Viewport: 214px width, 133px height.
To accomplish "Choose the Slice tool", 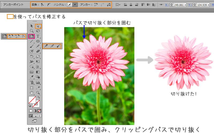I will pyautogui.click(x=38, y=88).
